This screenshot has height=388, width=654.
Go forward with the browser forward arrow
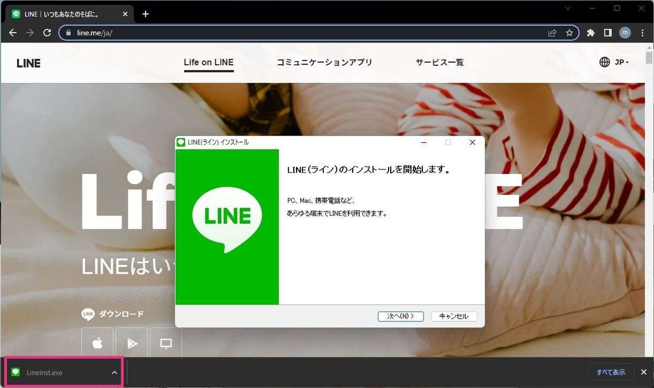[30, 33]
